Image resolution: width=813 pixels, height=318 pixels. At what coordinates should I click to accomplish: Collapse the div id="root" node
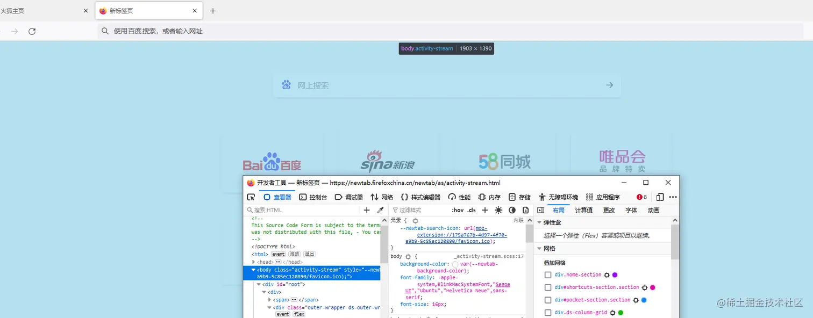[x=259, y=285]
